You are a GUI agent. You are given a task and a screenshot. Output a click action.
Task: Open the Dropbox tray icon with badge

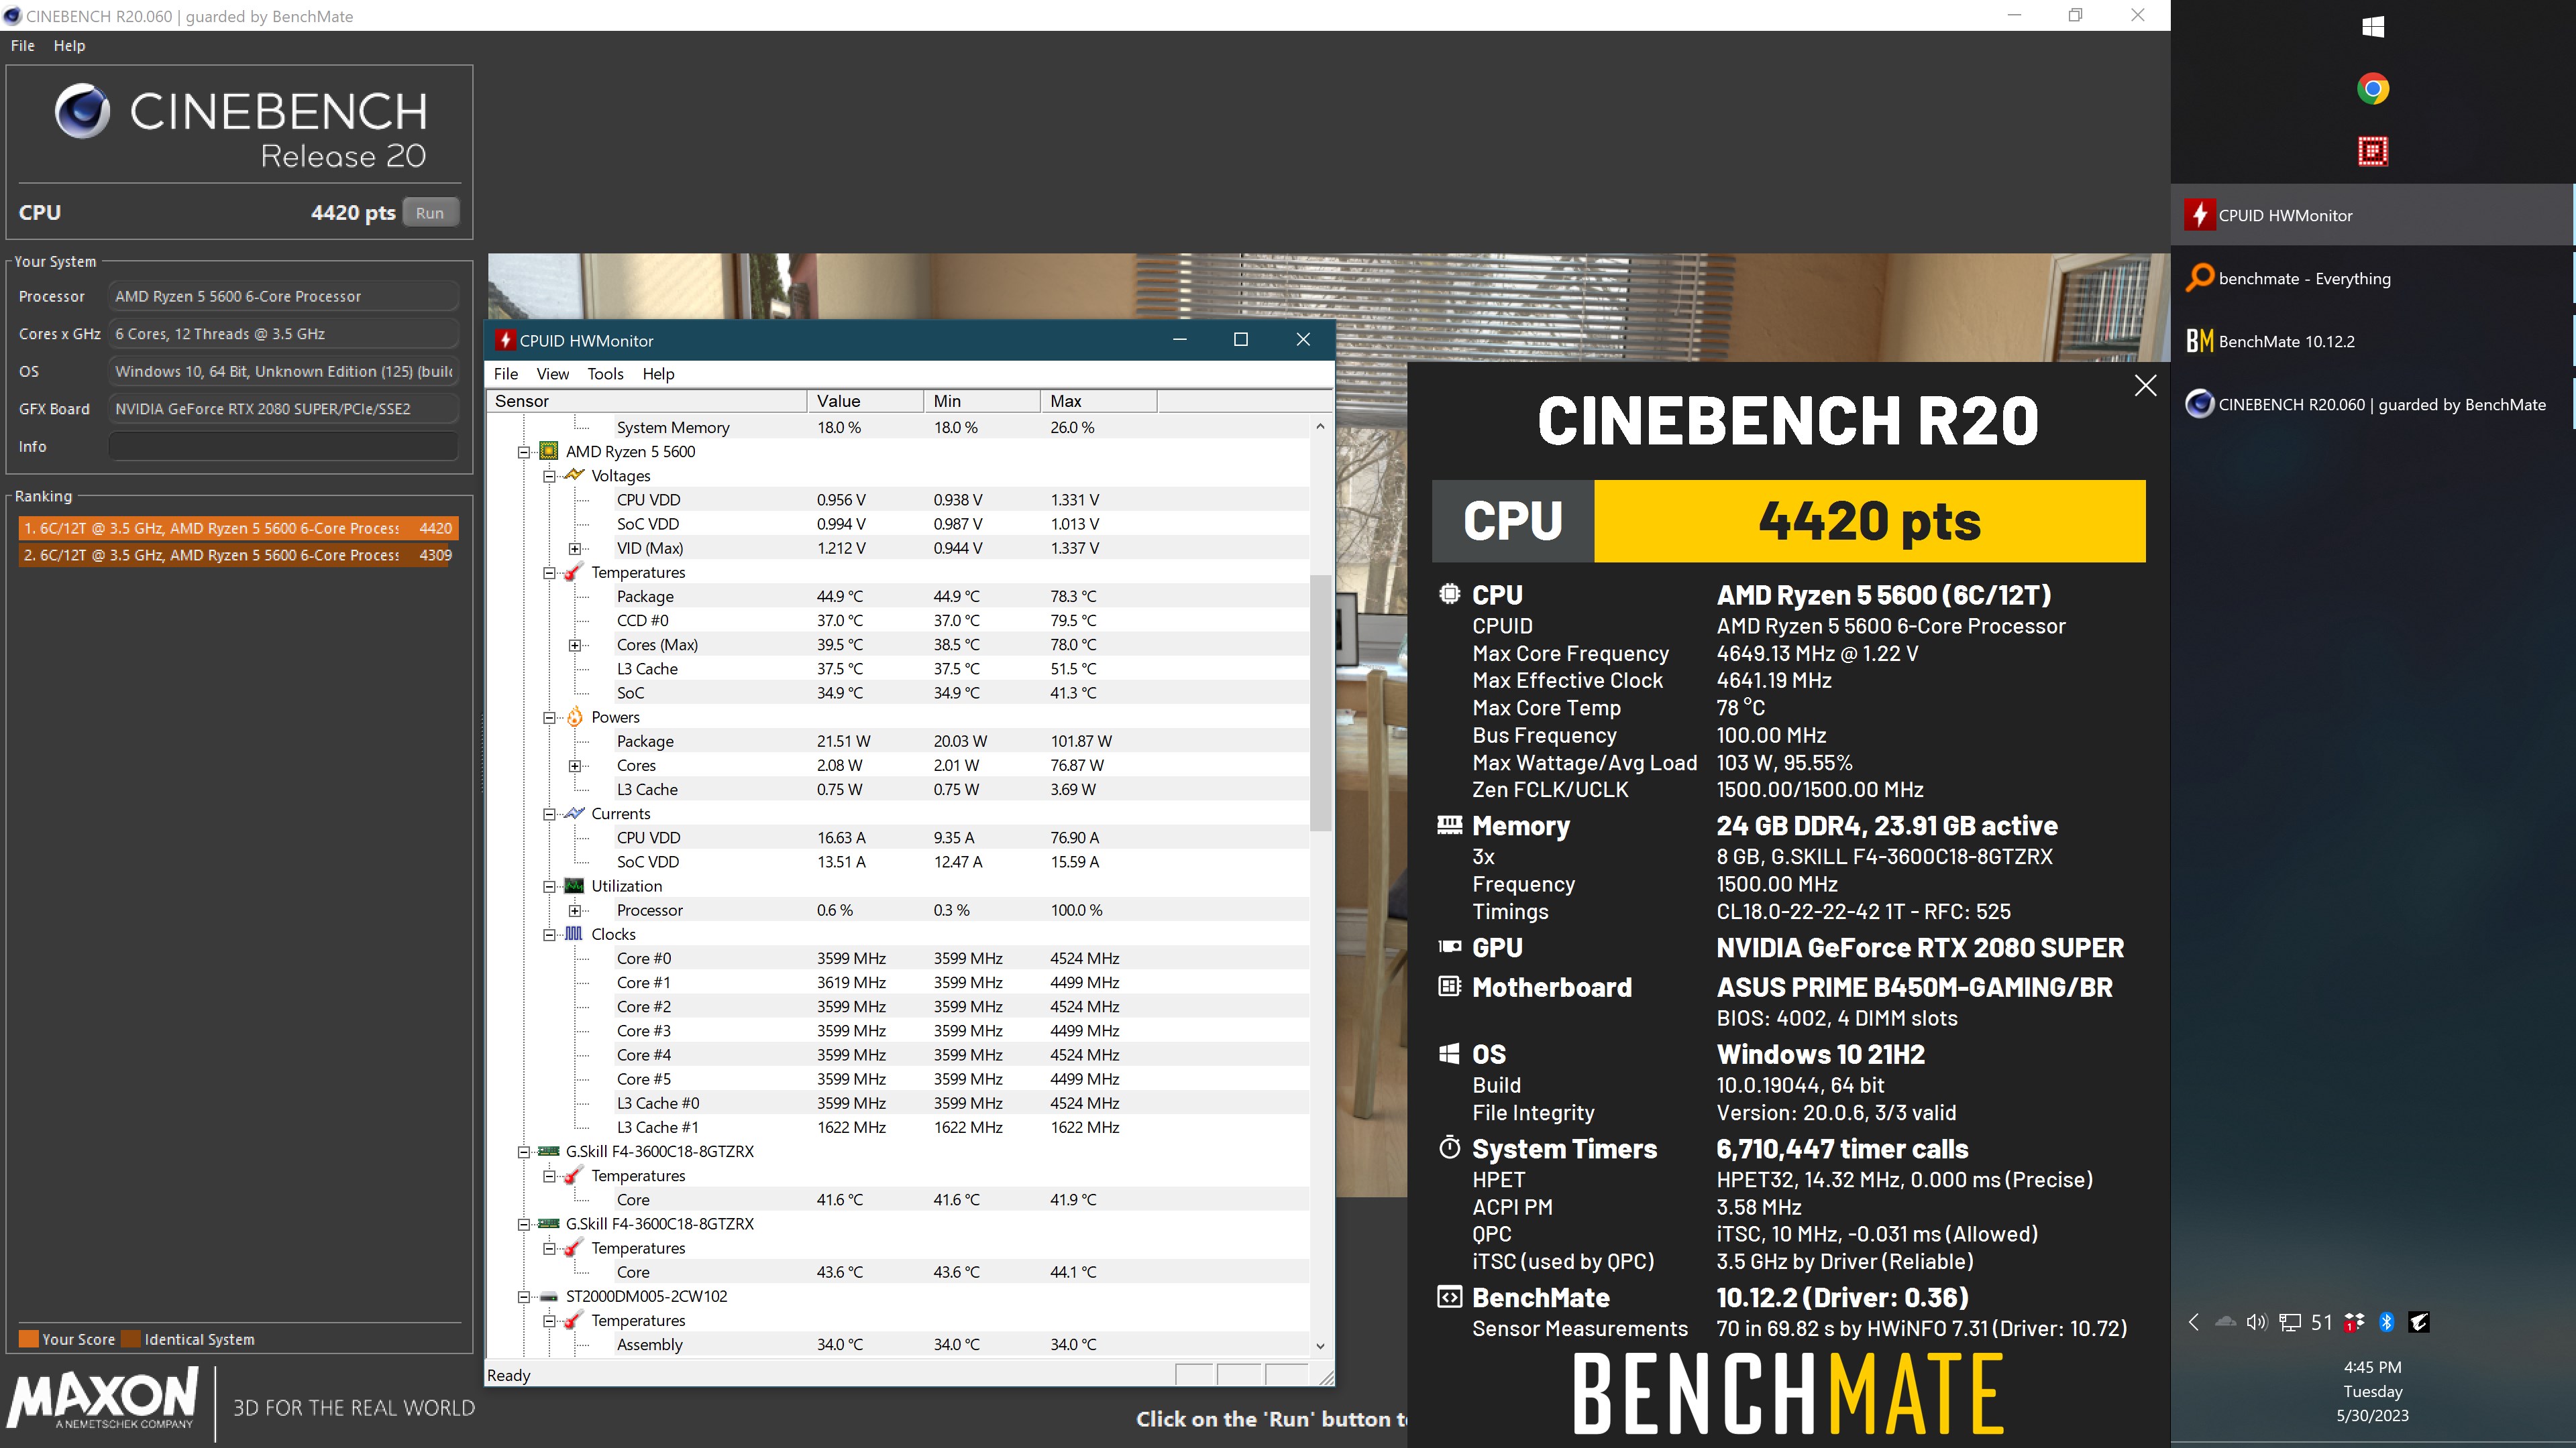[2354, 1322]
